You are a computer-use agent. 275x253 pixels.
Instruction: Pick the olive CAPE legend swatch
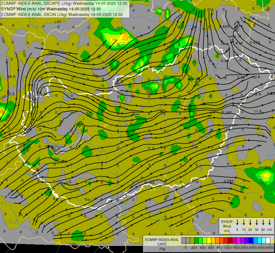point(192,240)
